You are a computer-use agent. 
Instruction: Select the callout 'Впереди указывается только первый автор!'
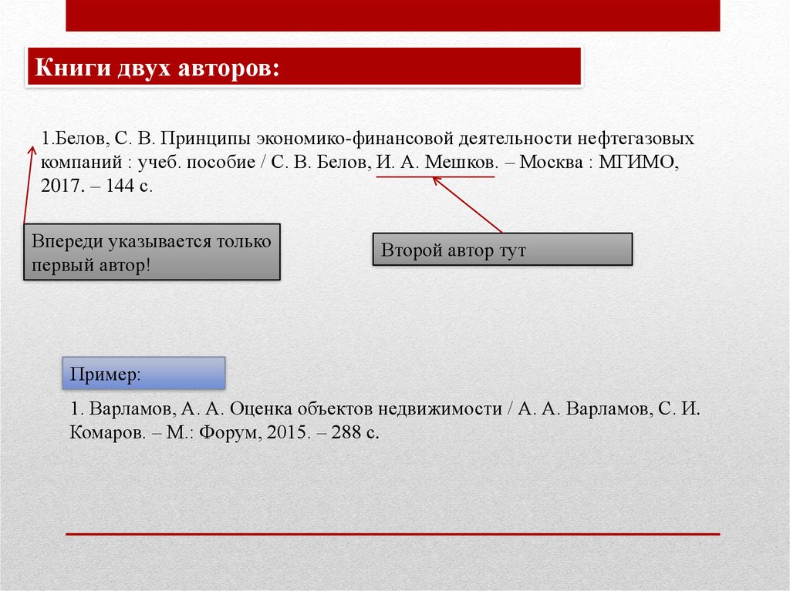click(152, 252)
